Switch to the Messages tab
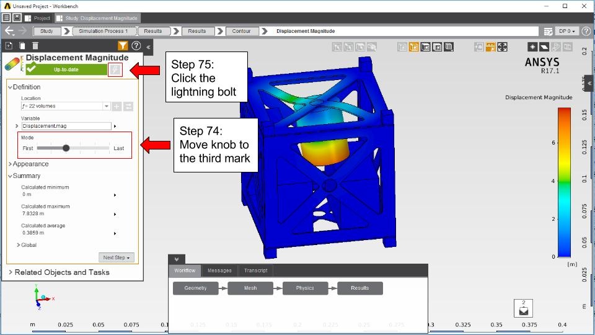 (x=219, y=270)
